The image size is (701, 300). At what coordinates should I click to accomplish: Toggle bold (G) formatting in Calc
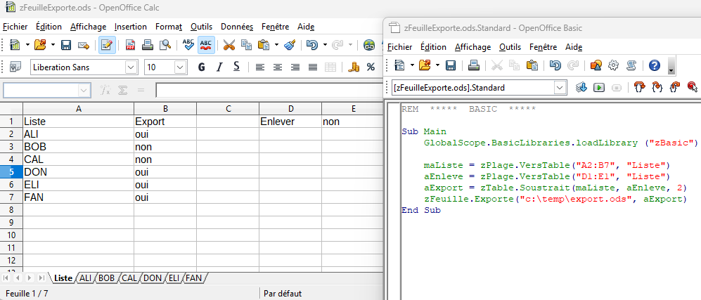(201, 67)
